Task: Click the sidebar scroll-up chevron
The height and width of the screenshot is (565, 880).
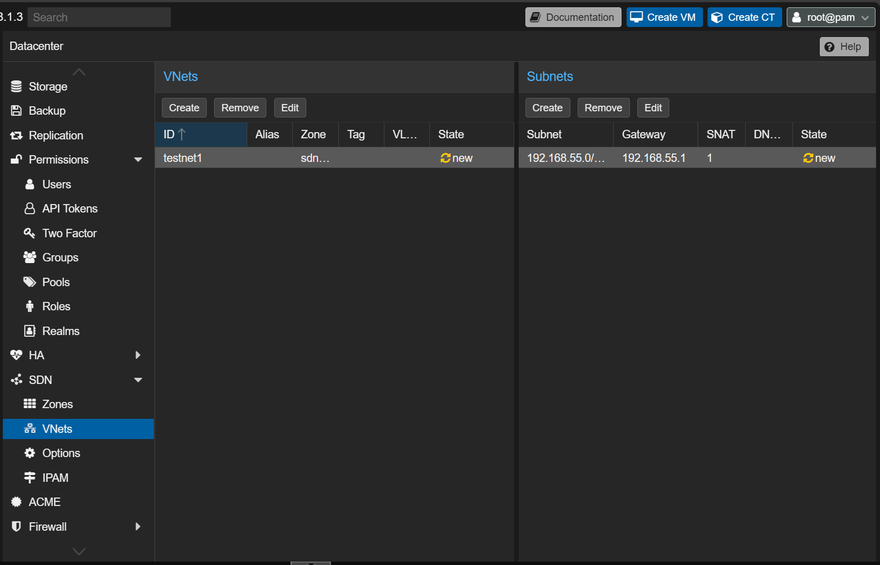Action: (79, 72)
